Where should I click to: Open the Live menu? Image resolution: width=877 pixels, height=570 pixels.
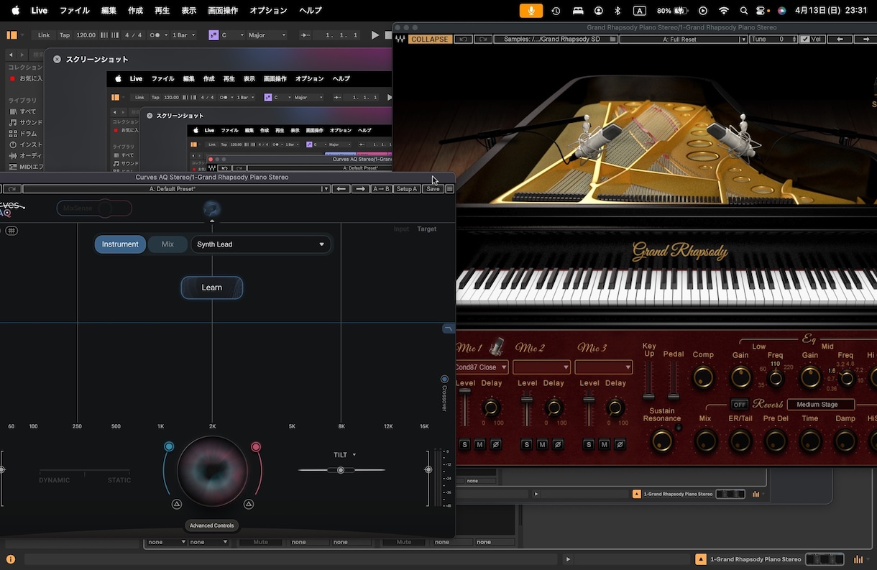point(40,11)
